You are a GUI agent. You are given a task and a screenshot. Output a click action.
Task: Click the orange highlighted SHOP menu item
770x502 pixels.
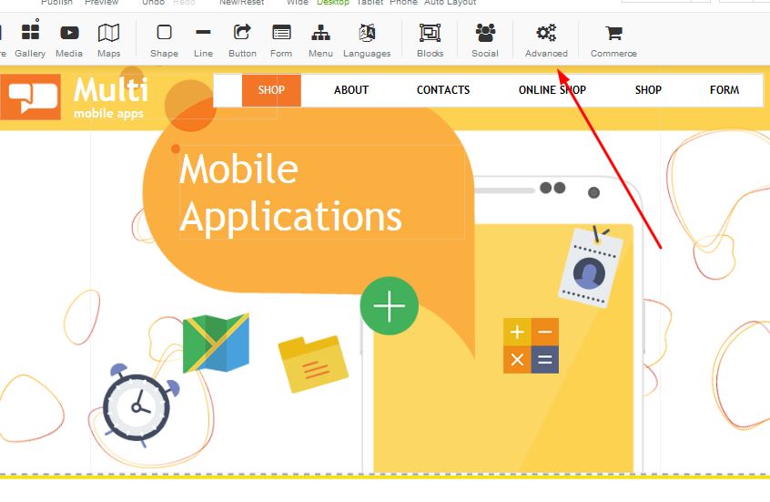click(x=271, y=90)
